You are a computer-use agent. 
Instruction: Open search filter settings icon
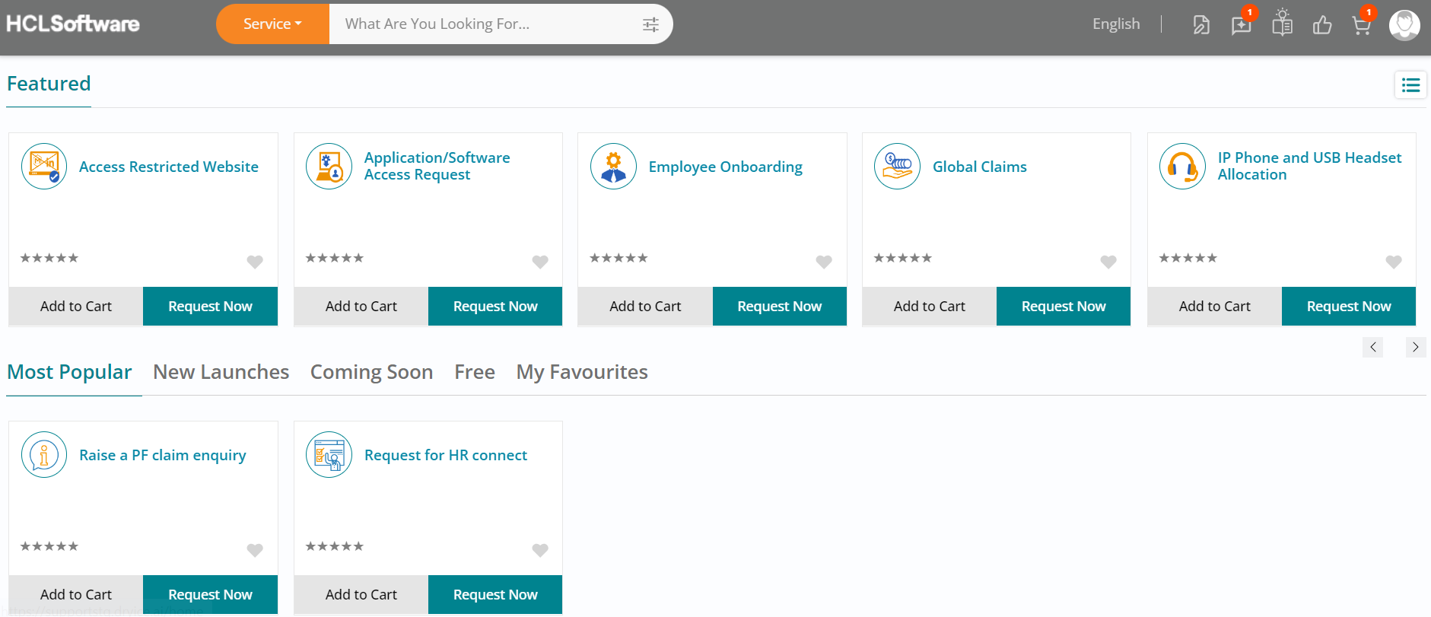(650, 24)
